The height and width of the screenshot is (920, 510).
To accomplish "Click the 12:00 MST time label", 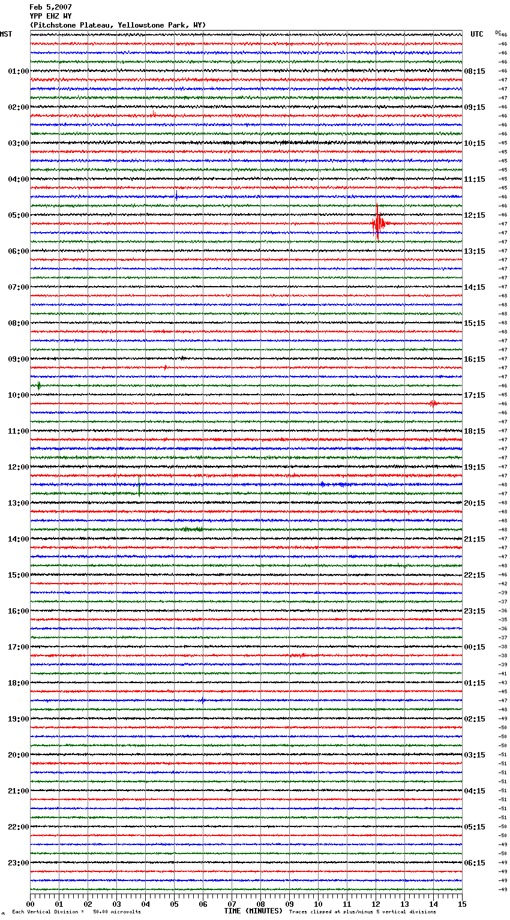I will point(19,467).
